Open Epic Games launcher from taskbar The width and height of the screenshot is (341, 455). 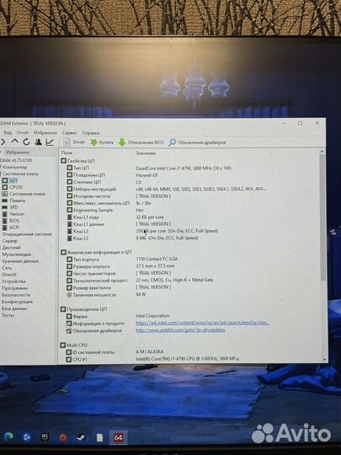coord(45,437)
